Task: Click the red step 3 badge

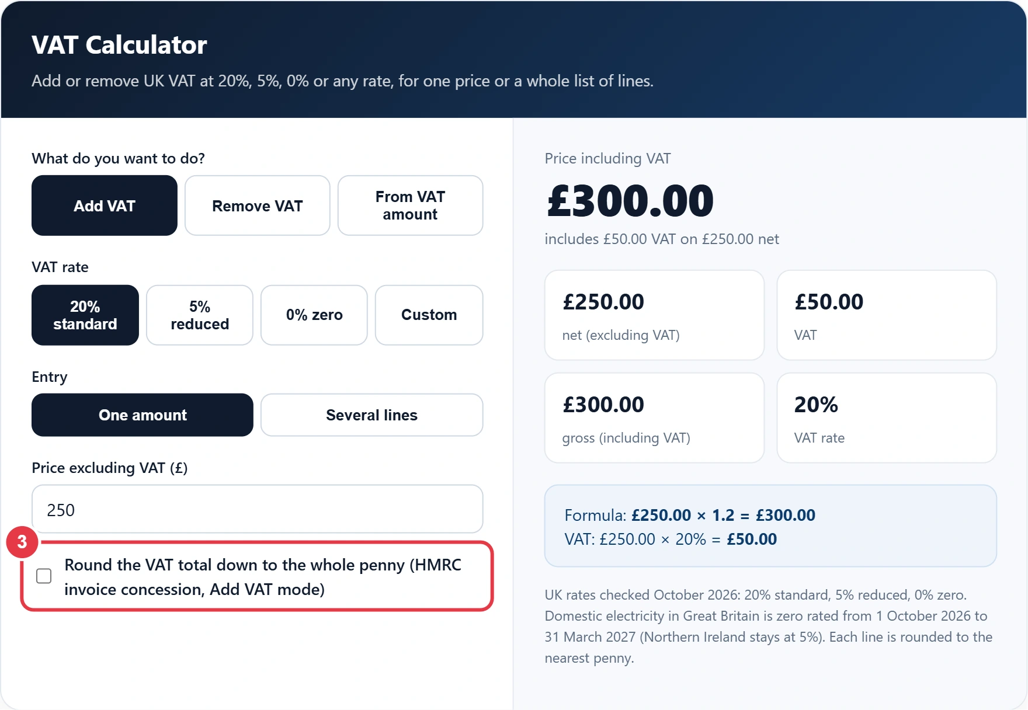Action: click(22, 542)
